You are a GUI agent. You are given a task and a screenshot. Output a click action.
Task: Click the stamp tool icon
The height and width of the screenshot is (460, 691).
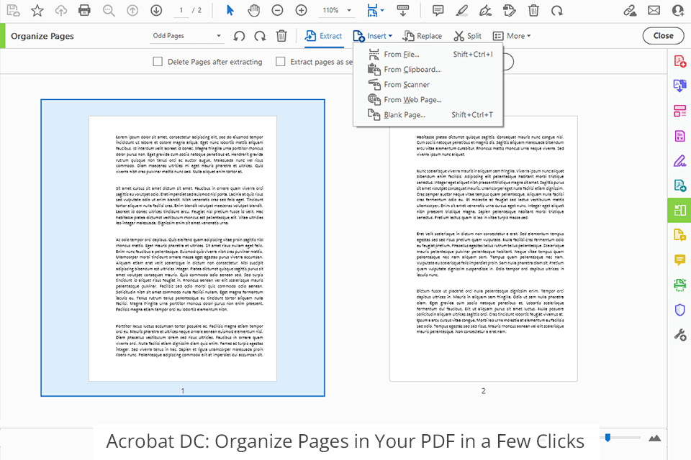[510, 10]
